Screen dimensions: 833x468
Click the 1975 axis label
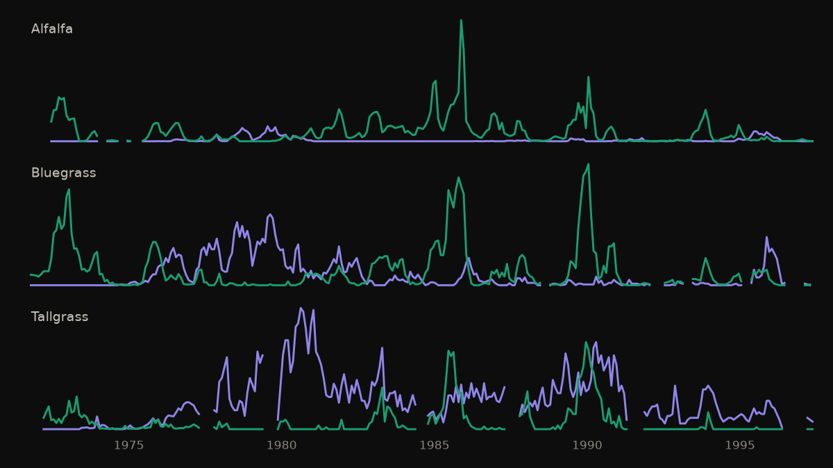128,445
